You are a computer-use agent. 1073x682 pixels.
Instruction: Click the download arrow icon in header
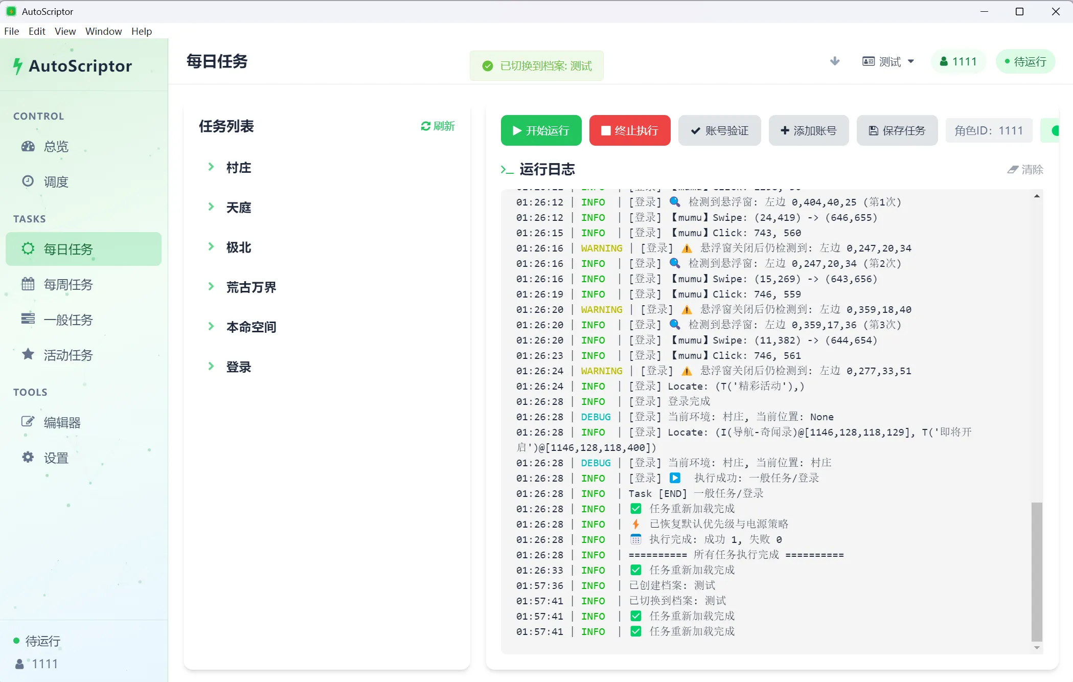coord(835,61)
